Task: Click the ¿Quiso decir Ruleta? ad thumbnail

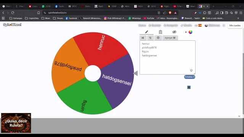Action: click(16, 123)
